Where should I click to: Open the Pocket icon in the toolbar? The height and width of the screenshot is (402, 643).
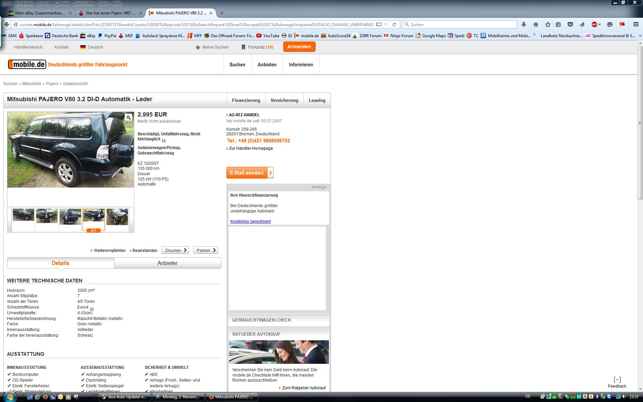(570, 24)
